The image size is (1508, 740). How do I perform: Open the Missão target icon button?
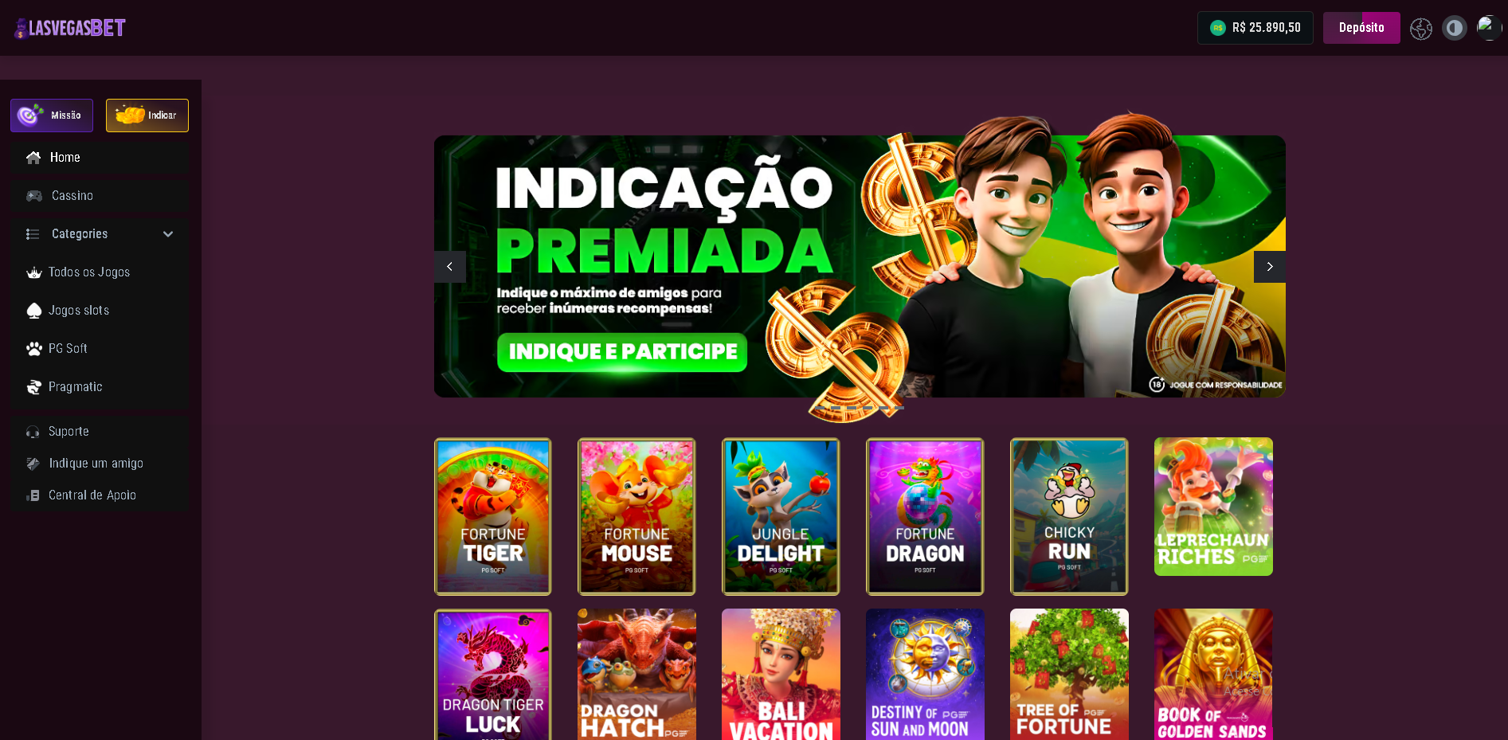pos(52,116)
